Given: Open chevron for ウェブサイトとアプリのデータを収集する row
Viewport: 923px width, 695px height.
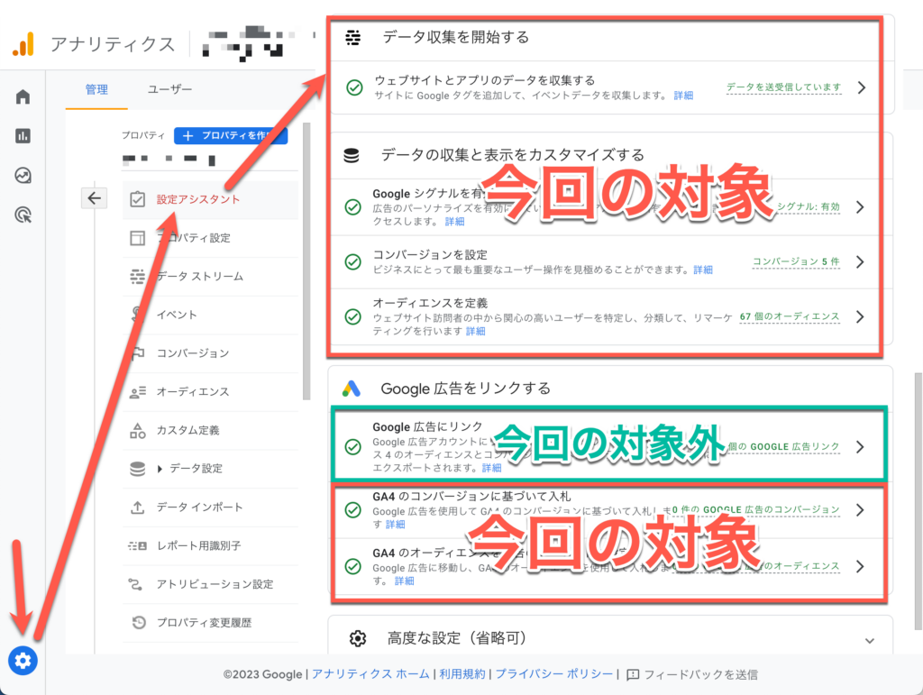Looking at the screenshot, I should coord(861,87).
